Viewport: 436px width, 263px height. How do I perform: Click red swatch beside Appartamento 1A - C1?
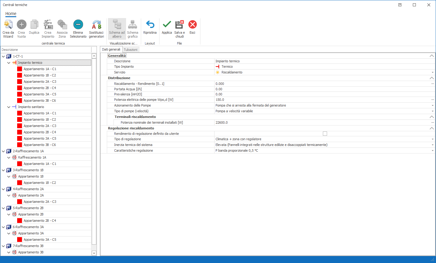(20, 69)
